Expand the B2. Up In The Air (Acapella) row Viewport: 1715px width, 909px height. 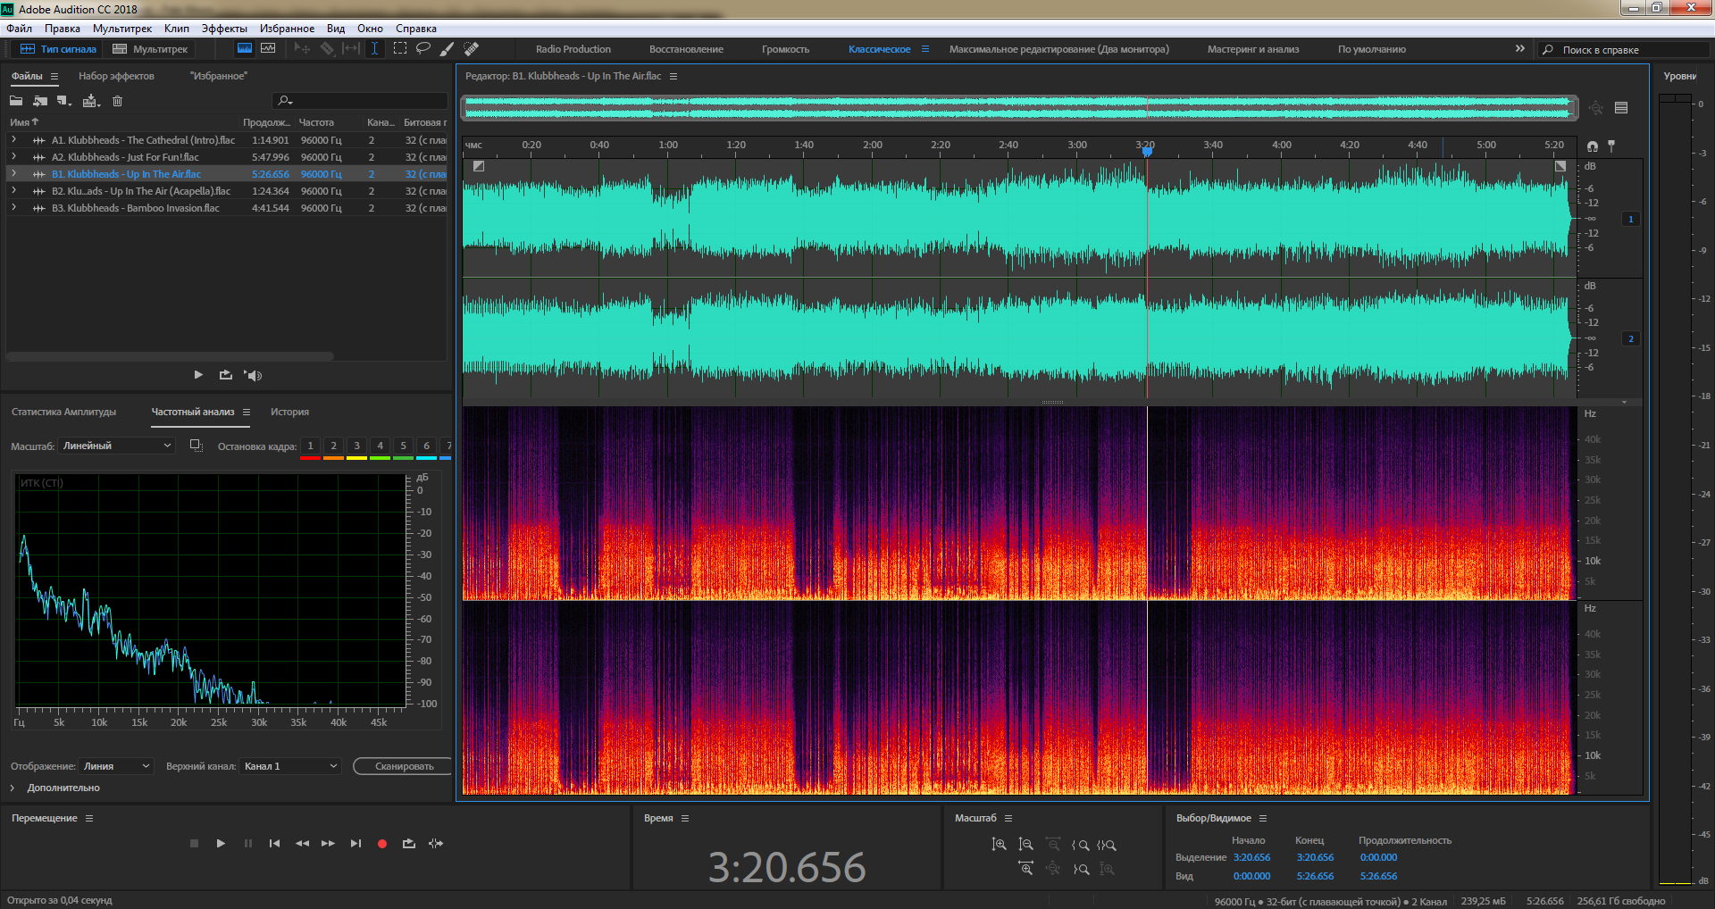tap(13, 191)
